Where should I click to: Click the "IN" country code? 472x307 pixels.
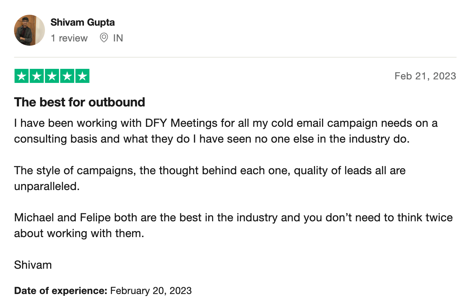(118, 38)
